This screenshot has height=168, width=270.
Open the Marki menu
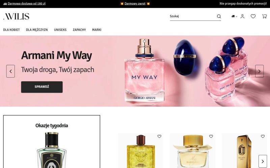point(97,30)
